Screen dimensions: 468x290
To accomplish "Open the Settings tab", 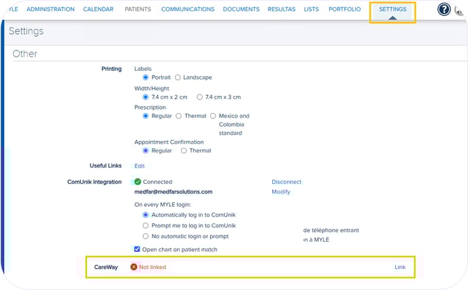I will [x=392, y=10].
